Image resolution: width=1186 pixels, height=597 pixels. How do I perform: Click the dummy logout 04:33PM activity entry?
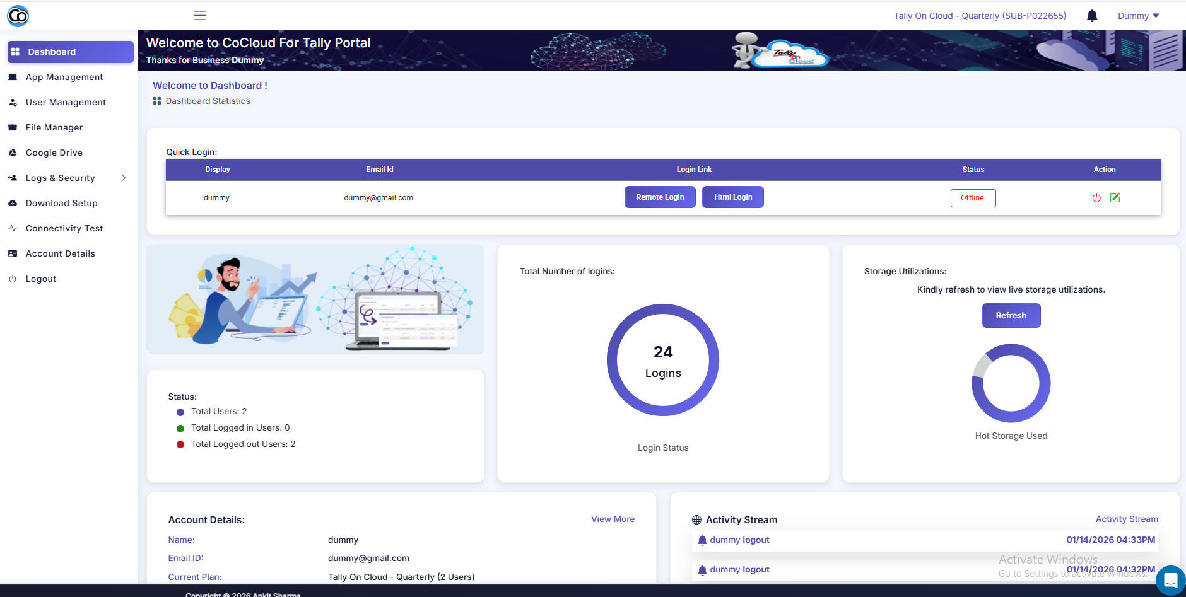coord(925,540)
